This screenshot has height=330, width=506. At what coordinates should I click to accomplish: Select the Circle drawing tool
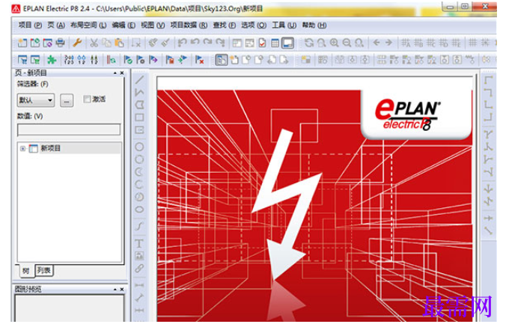tap(139, 147)
